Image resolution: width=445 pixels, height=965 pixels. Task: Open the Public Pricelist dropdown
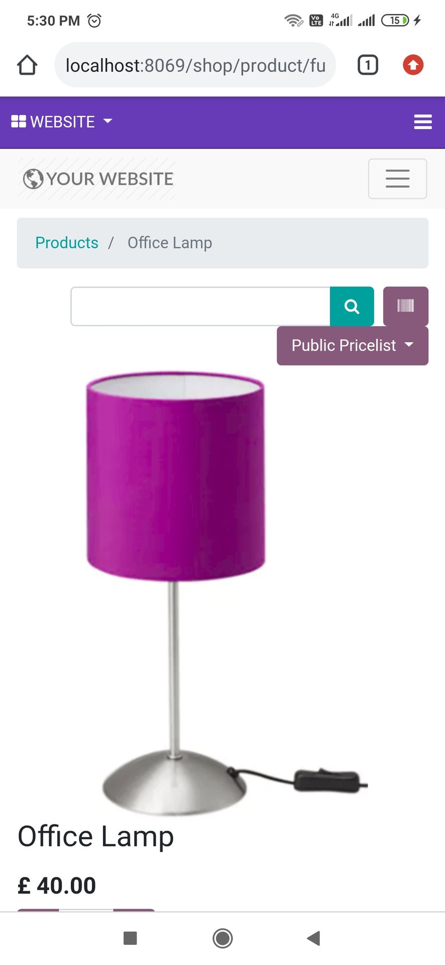click(x=353, y=346)
